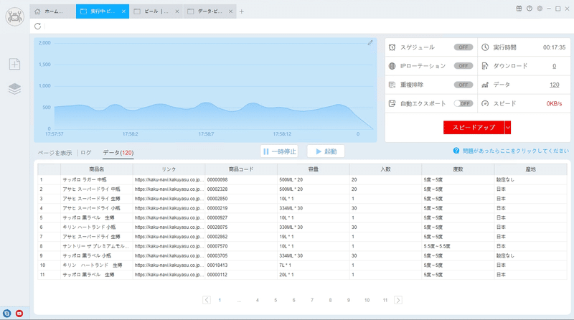Click the speed gauge icon
This screenshot has width=574, height=320.
click(x=485, y=103)
